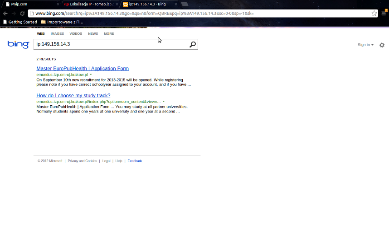Open the MORE search menu
This screenshot has height=235, width=389.
point(109,33)
